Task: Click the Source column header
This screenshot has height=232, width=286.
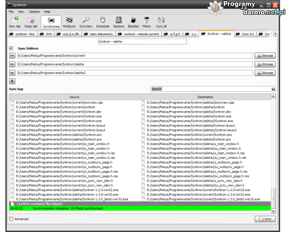Action: [74, 97]
